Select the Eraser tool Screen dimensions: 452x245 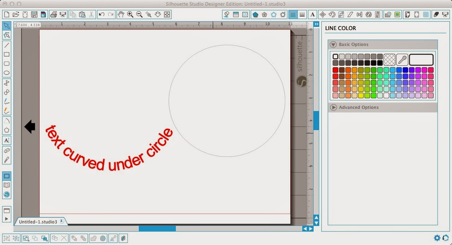click(x=6, y=150)
